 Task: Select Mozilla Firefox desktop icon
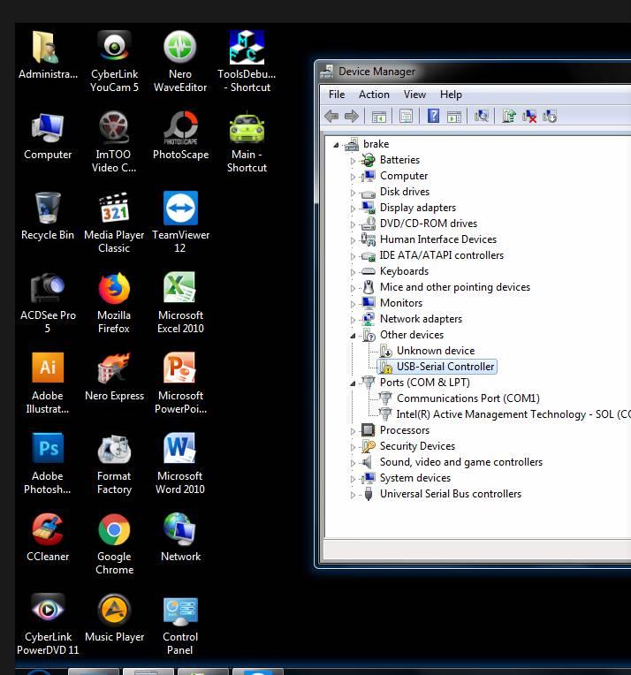pyautogui.click(x=114, y=303)
